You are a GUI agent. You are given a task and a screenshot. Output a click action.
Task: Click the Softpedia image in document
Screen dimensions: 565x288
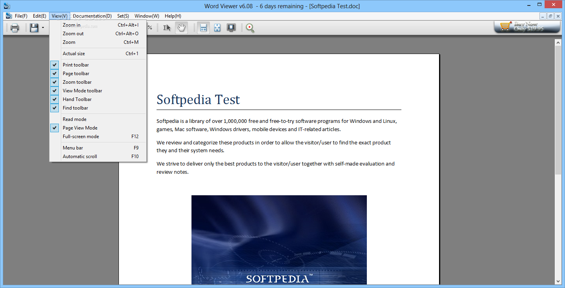[x=279, y=240]
